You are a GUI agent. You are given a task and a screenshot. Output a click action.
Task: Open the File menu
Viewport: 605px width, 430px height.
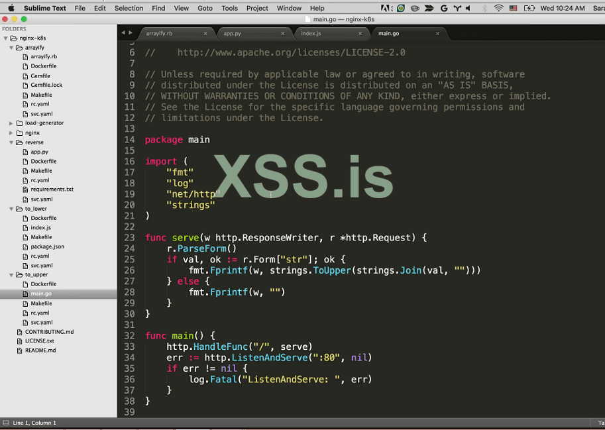(x=80, y=8)
